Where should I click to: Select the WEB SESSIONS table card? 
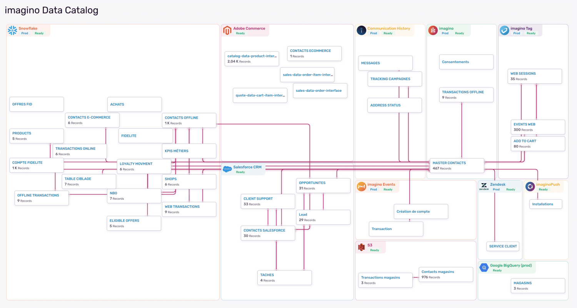pyautogui.click(x=534, y=76)
